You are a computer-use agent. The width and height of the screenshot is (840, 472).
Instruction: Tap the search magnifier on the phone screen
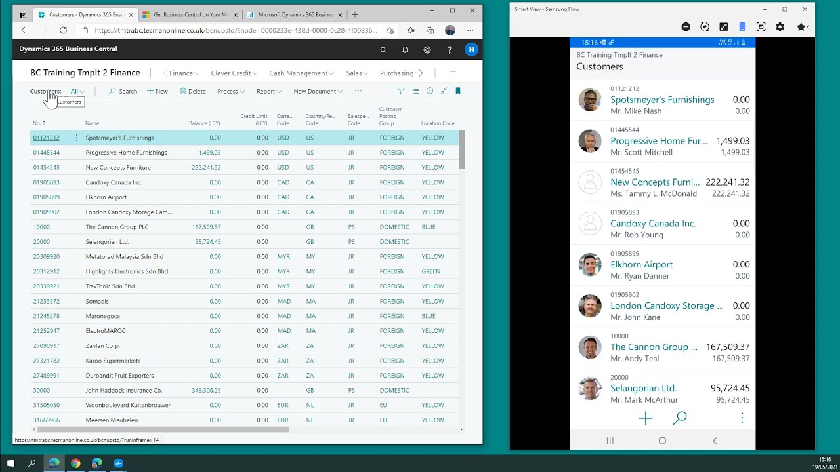[680, 418]
